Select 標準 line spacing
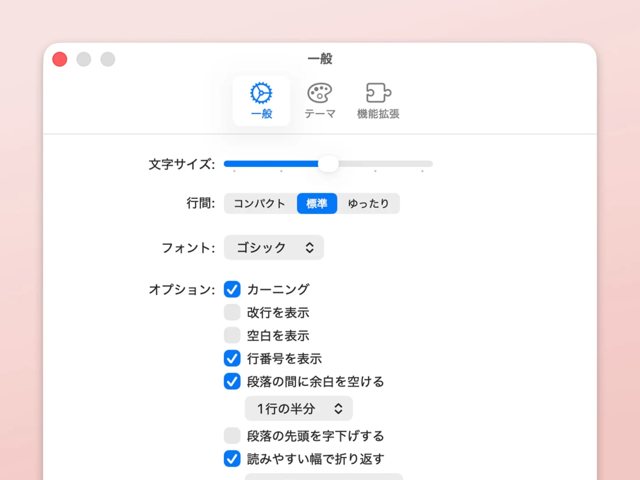Viewport: 640px width, 480px height. point(317,204)
